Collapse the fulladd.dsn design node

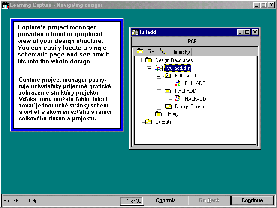point(149,68)
